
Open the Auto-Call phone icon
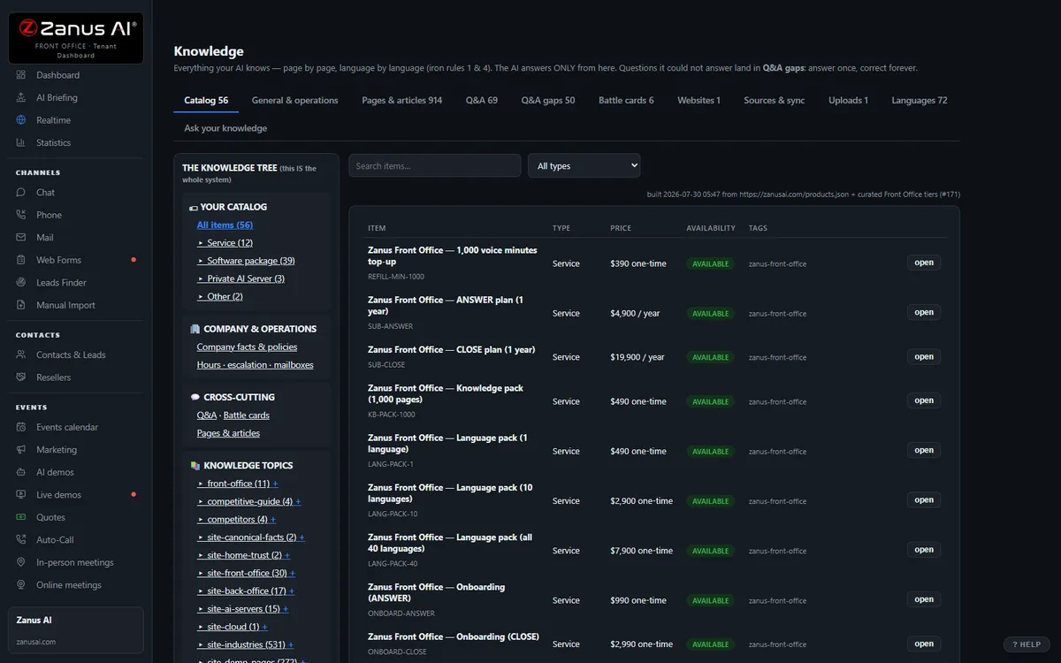click(x=21, y=539)
